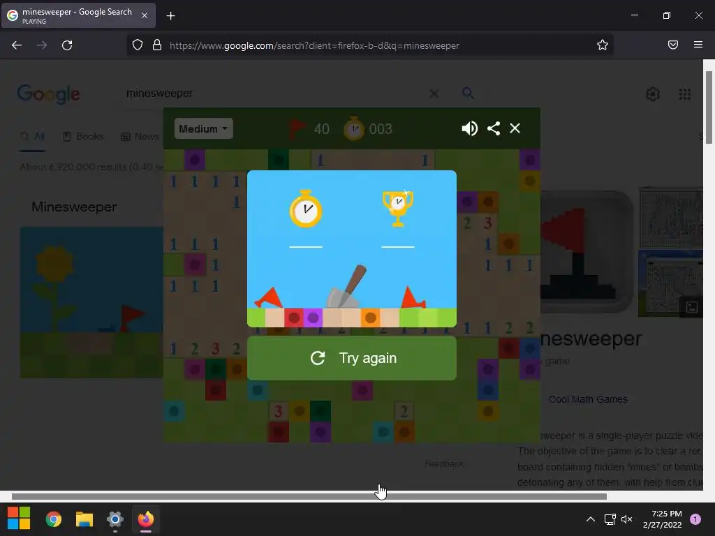715x536 pixels.
Task: Open the Firefox application menu
Action: pyautogui.click(x=698, y=45)
